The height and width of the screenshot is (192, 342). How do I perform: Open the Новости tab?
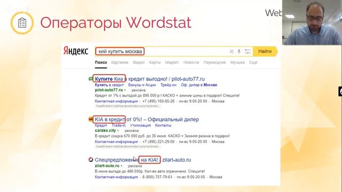191,62
